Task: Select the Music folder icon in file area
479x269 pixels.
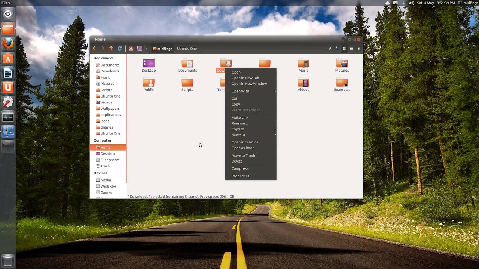Action: click(x=303, y=63)
